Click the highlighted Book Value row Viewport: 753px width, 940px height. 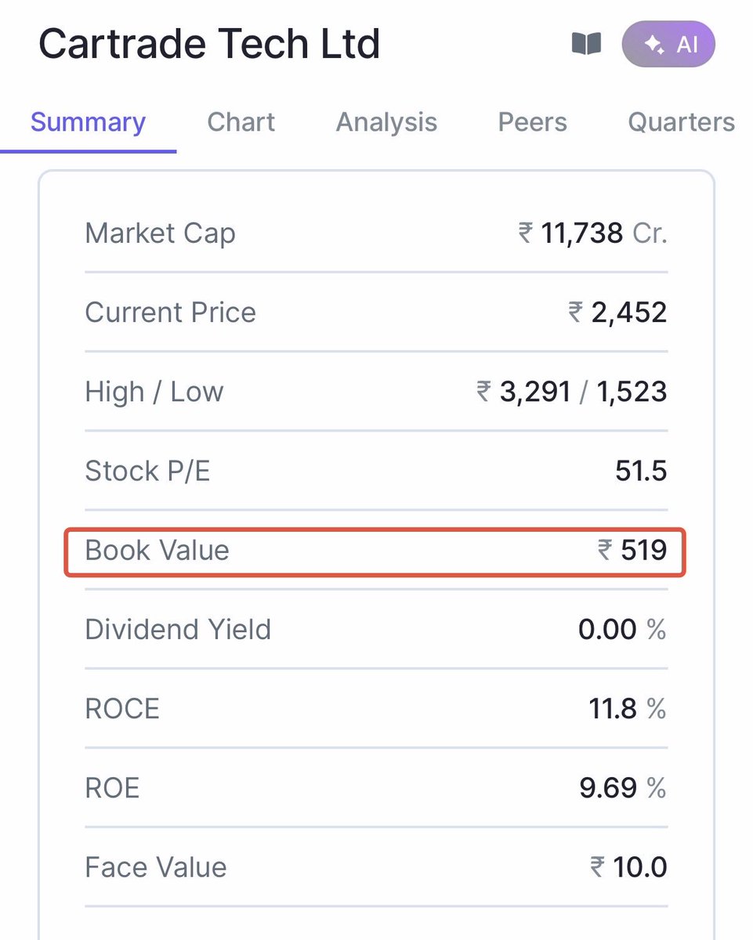tap(376, 551)
